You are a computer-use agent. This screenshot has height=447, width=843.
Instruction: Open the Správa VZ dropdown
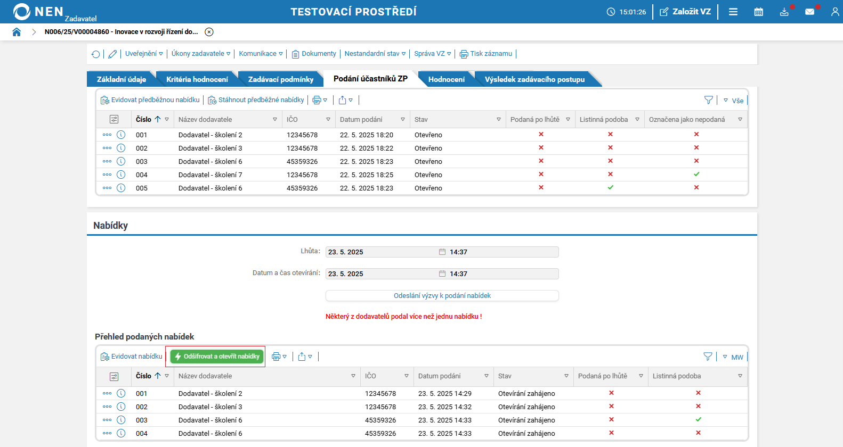[x=432, y=54]
